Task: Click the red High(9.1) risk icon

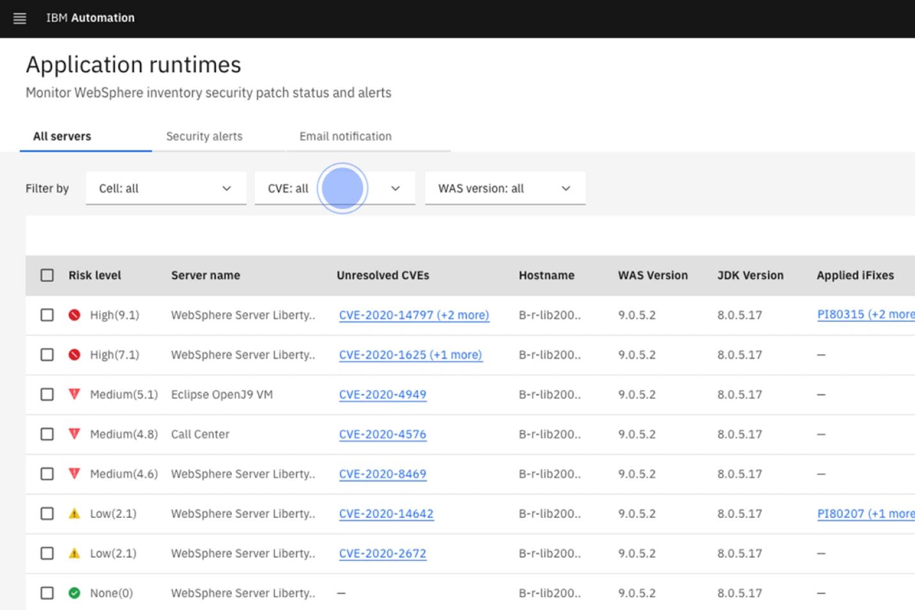Action: point(75,315)
